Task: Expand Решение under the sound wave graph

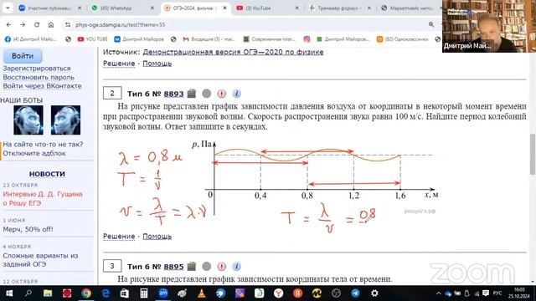Action: point(119,236)
